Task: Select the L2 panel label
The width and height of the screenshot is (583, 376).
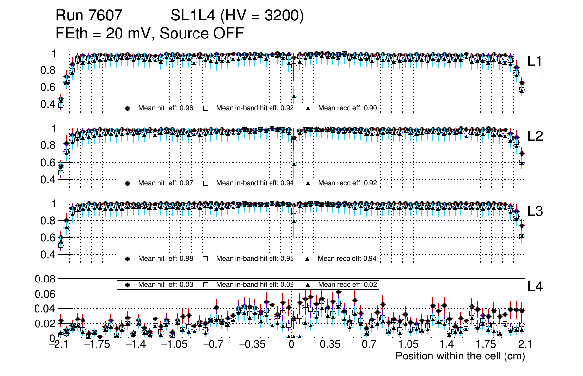Action: (535, 136)
